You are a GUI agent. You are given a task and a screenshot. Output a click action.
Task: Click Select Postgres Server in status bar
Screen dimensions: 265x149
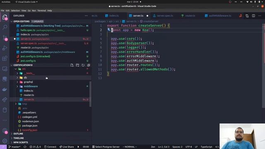pyautogui.click(x=106, y=147)
